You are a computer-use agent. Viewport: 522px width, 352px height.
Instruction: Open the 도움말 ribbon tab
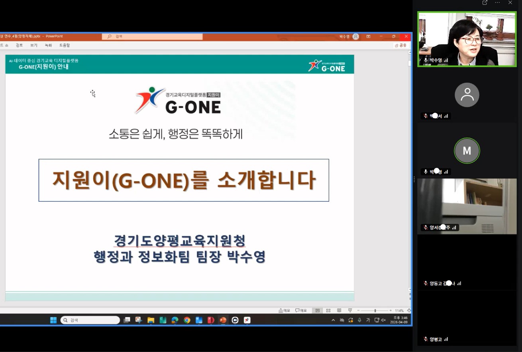(65, 45)
